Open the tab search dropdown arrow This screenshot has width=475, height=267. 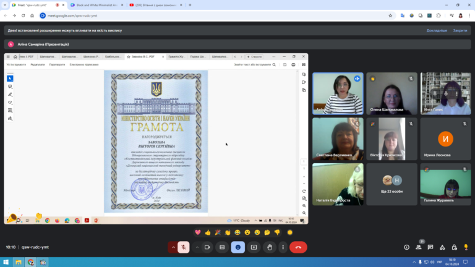coord(5,5)
